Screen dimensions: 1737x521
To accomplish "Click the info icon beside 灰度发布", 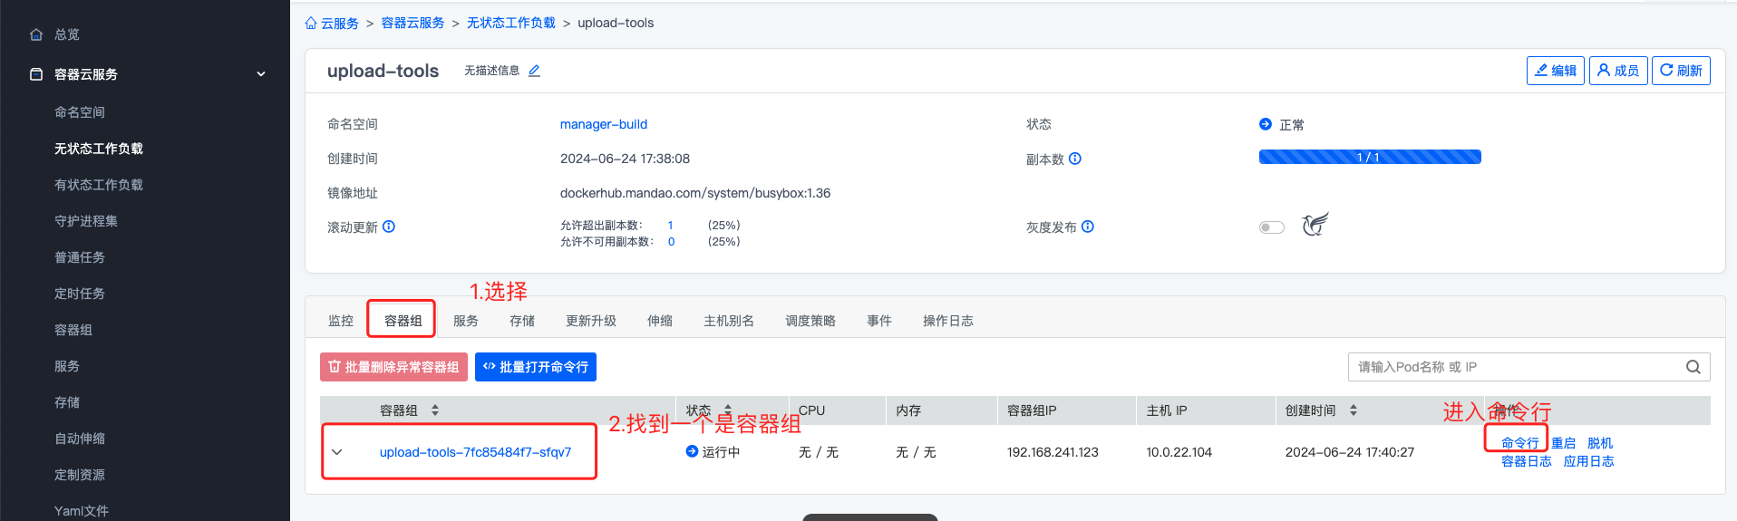I will (1088, 227).
